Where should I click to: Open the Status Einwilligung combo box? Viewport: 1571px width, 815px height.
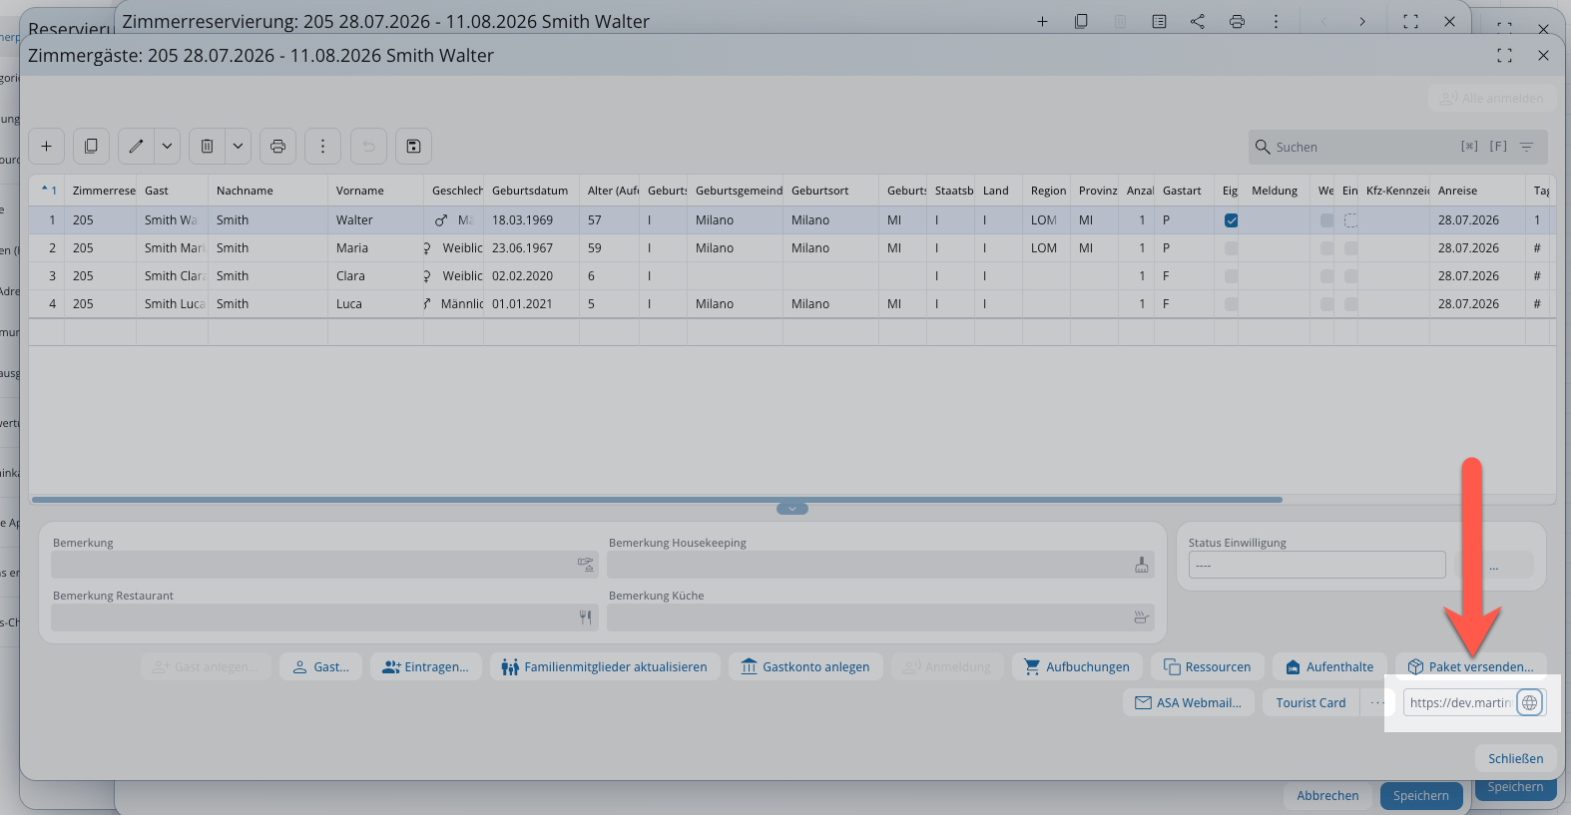coord(1316,565)
